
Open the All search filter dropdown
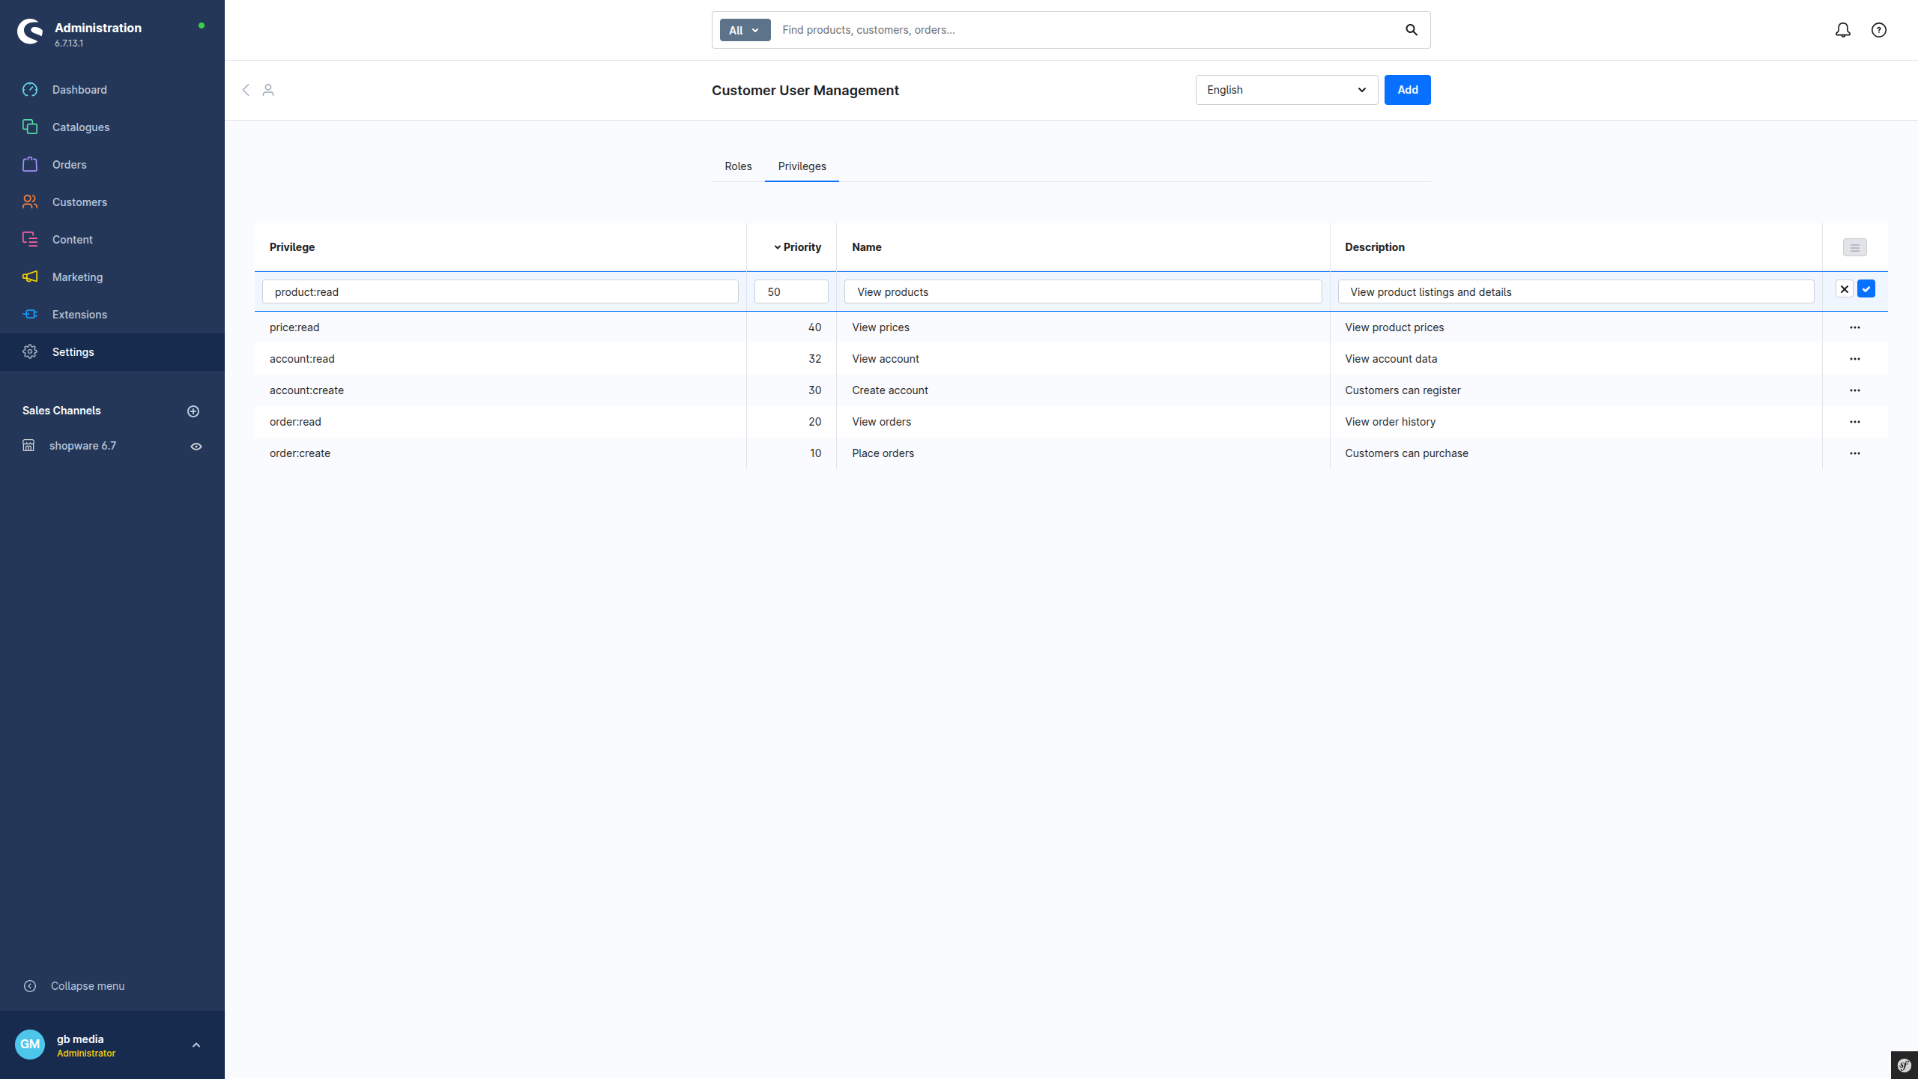[745, 30]
